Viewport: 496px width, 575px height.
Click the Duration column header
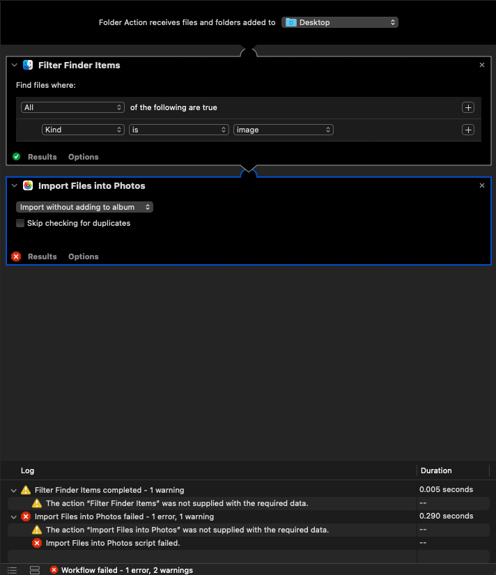click(x=436, y=470)
